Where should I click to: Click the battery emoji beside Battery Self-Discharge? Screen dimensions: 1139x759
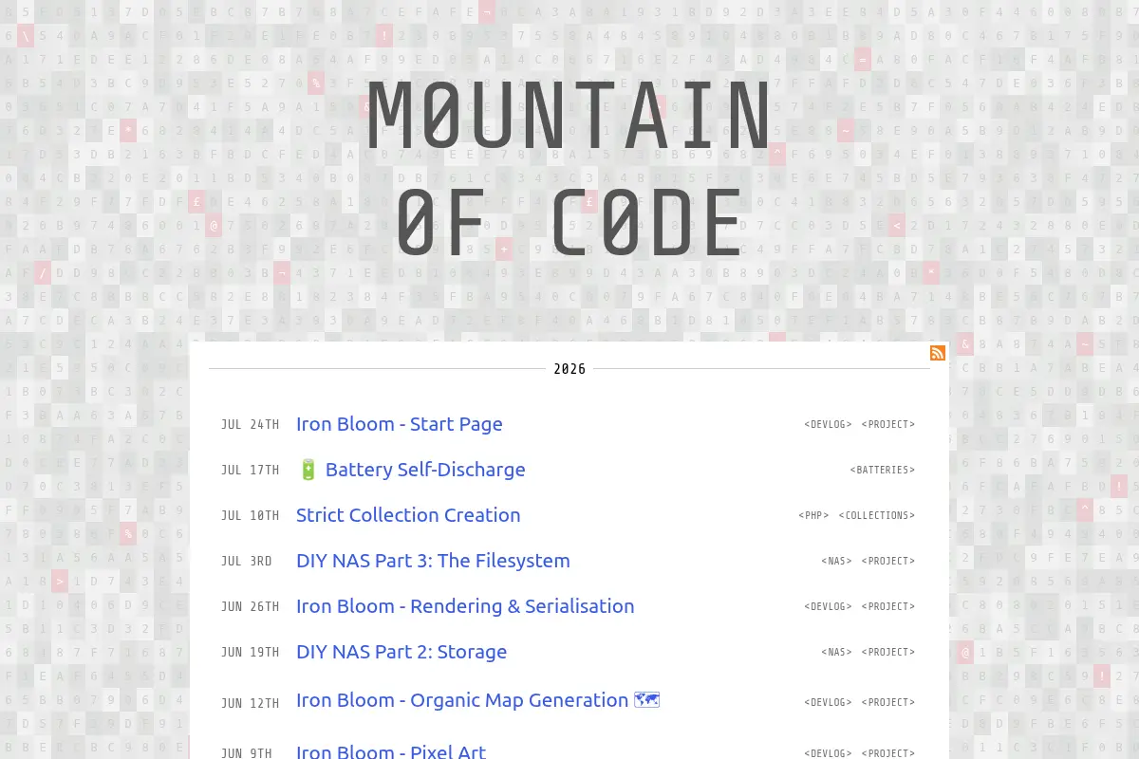click(308, 470)
